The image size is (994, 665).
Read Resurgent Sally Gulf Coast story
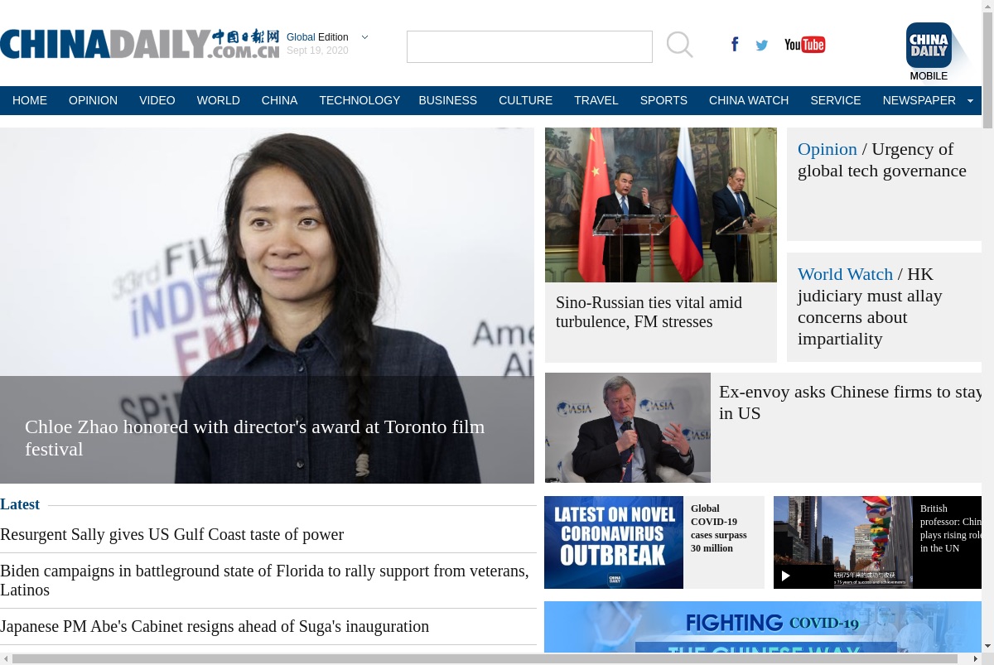171,534
